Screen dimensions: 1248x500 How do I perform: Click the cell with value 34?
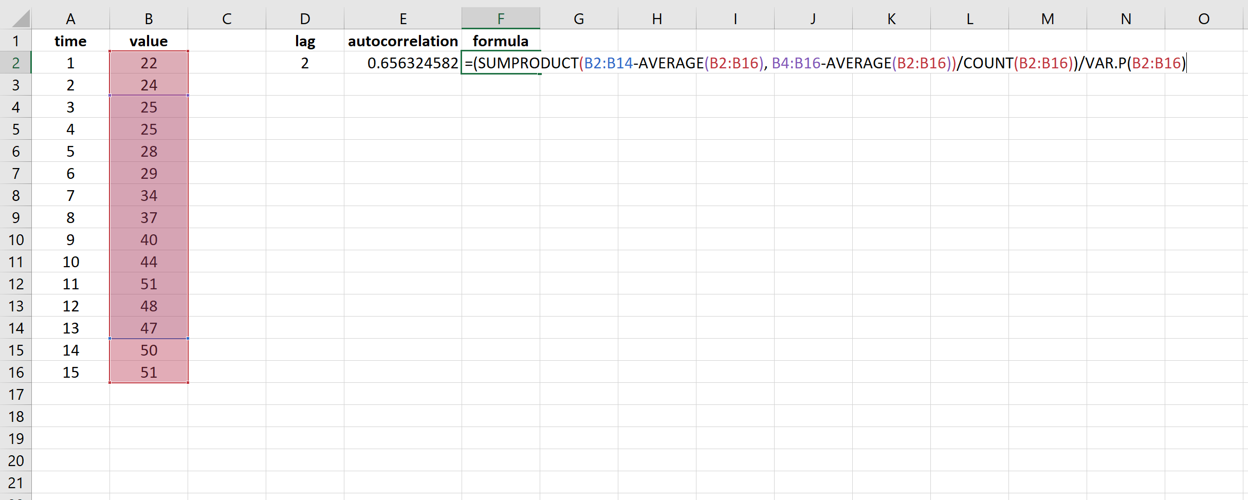[149, 195]
